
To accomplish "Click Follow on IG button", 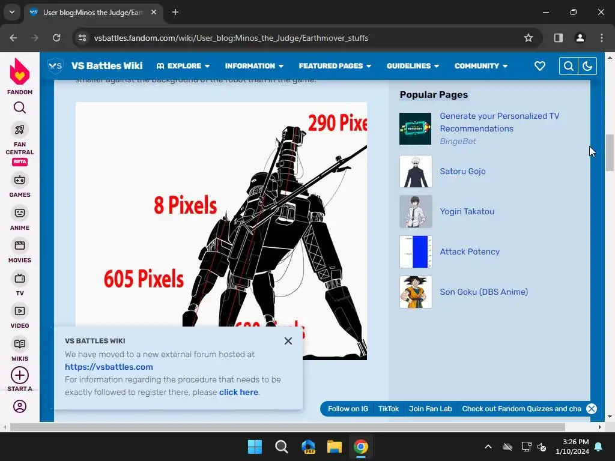I will (348, 409).
